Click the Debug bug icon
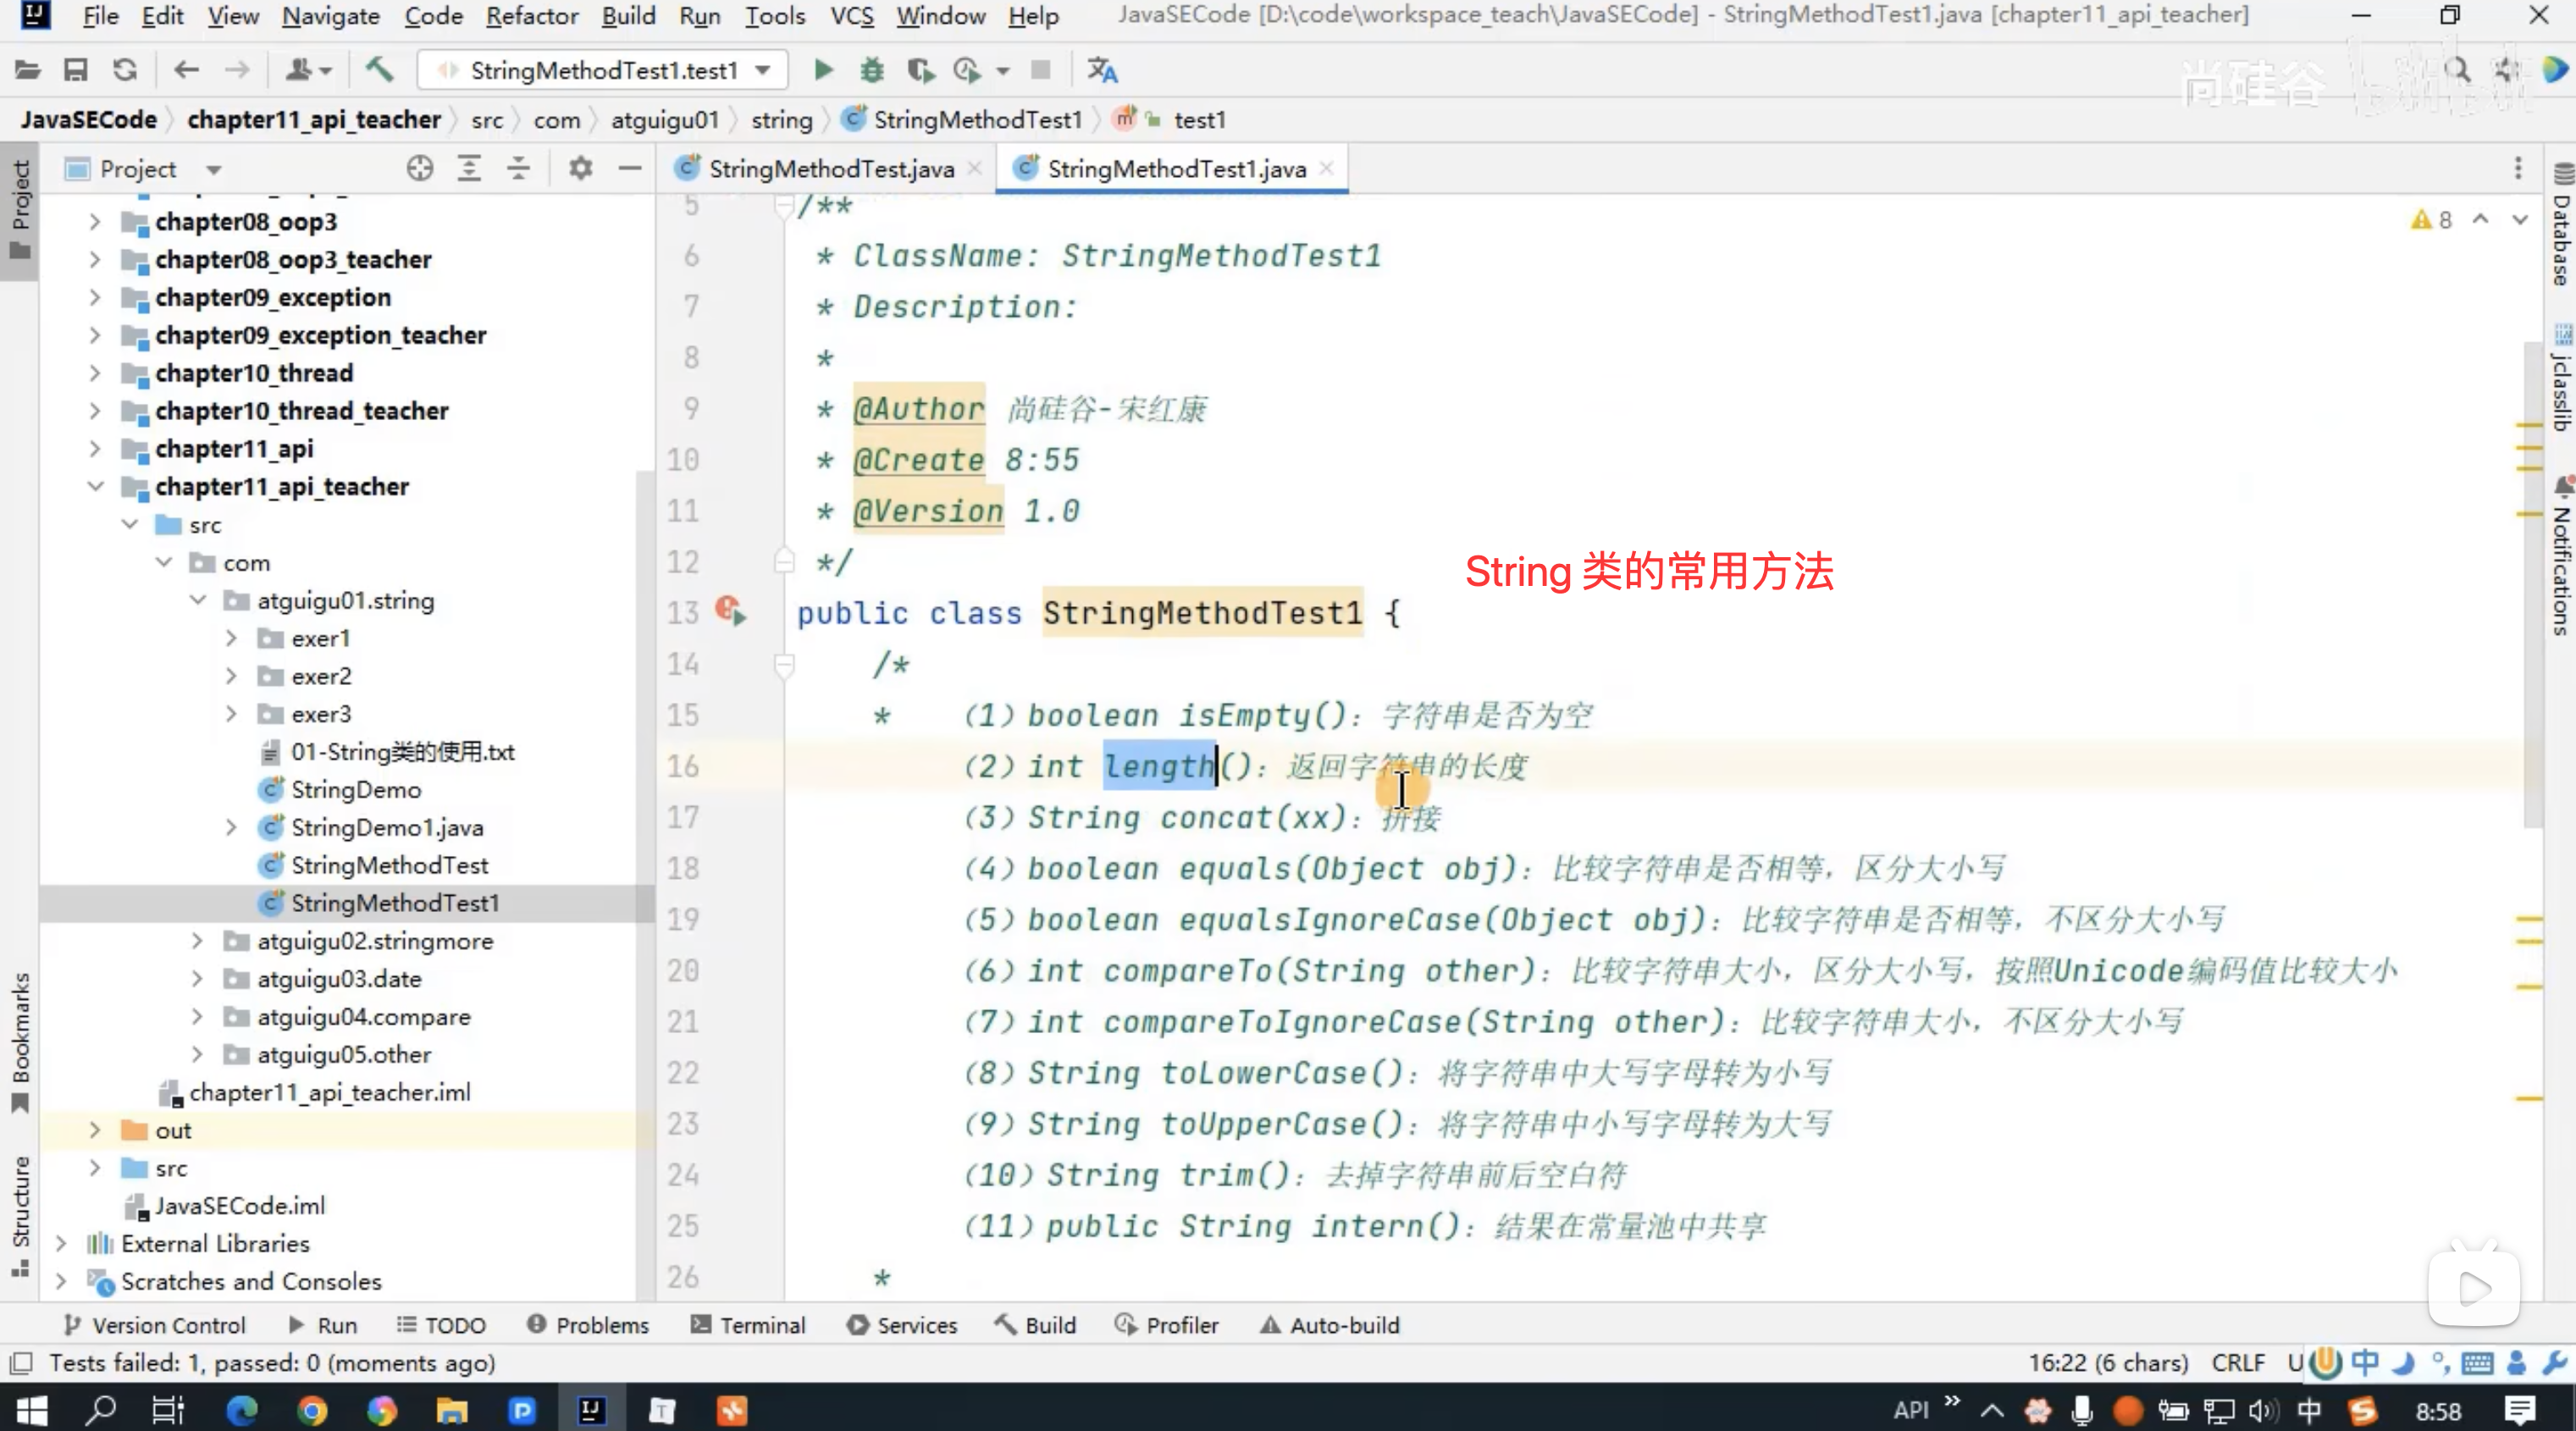The height and width of the screenshot is (1431, 2576). click(872, 70)
